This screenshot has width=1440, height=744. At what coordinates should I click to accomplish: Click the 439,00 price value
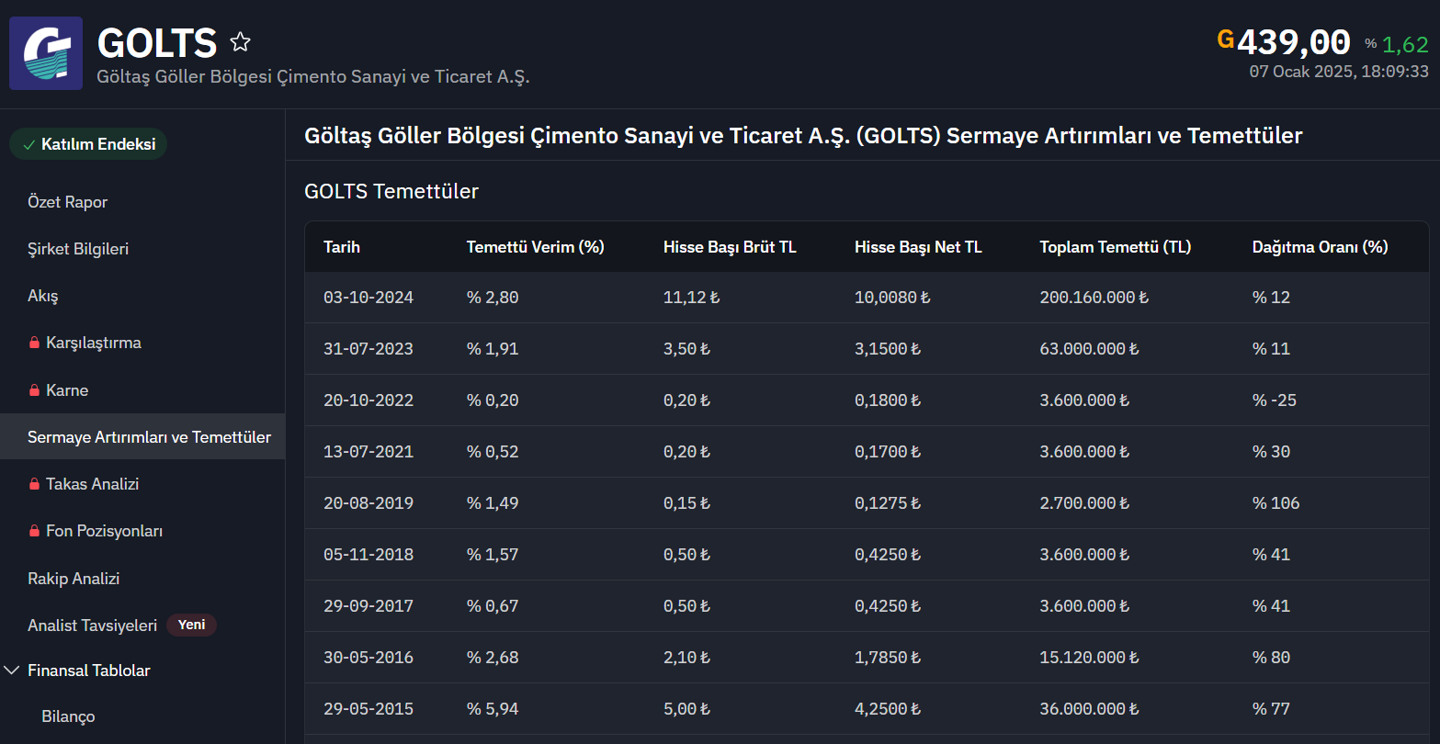[1294, 42]
